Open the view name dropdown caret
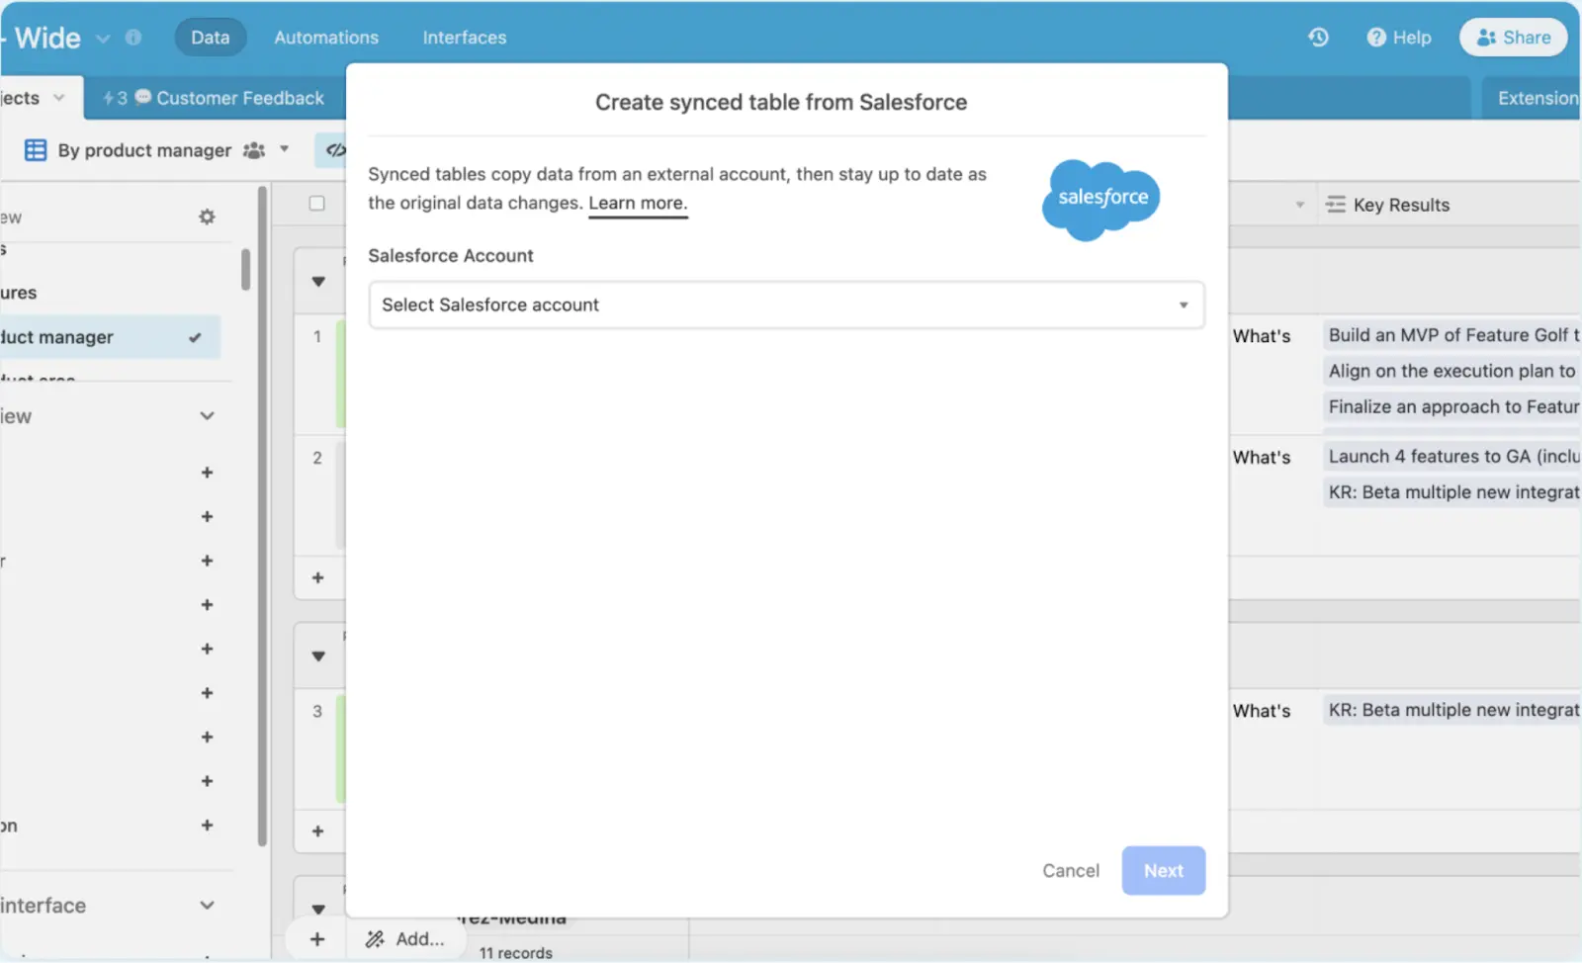This screenshot has height=963, width=1582. [x=285, y=149]
